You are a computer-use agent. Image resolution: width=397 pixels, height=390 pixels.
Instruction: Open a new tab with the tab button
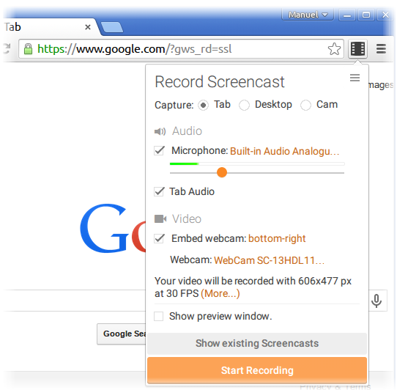coord(111,27)
